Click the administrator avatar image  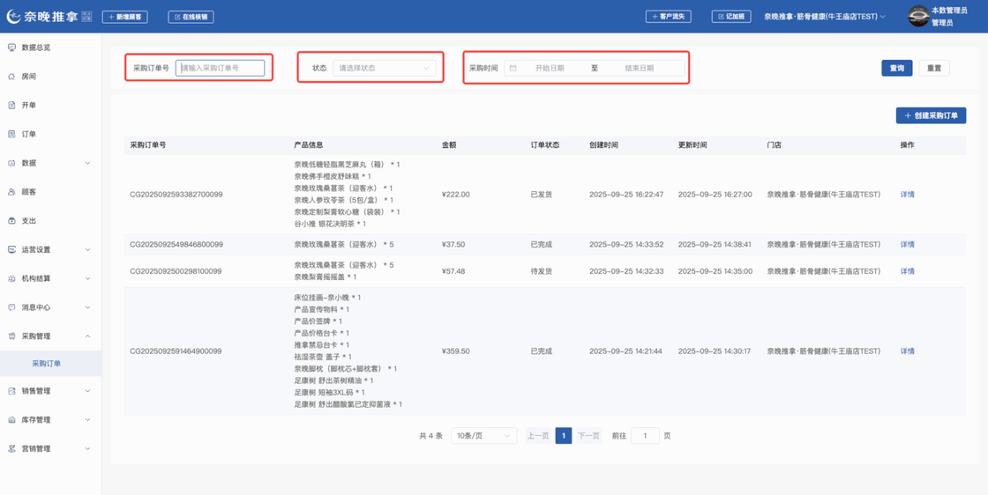(918, 17)
